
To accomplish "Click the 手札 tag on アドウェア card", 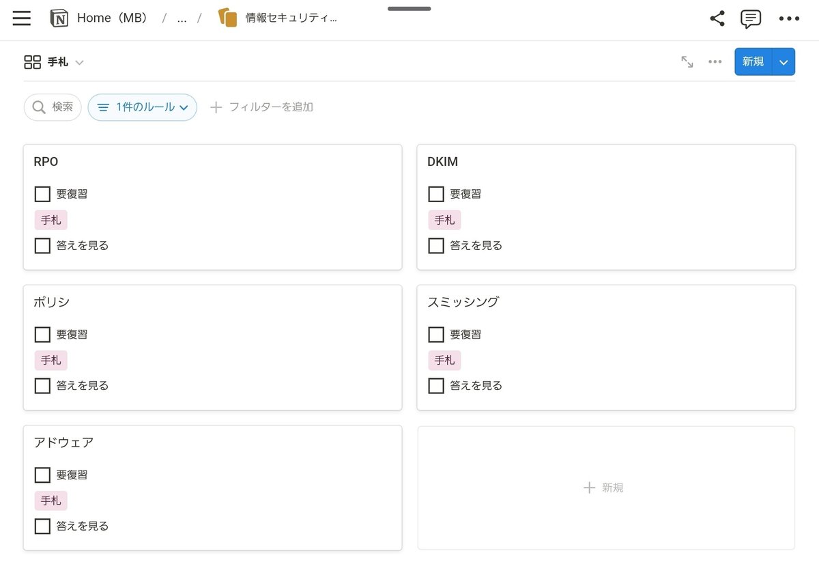I will coord(51,501).
